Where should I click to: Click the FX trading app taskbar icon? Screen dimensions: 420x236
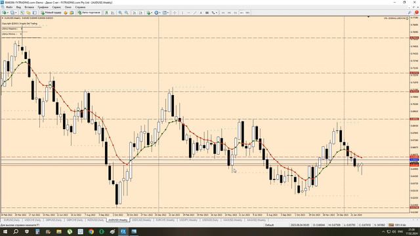(x=123, y=231)
